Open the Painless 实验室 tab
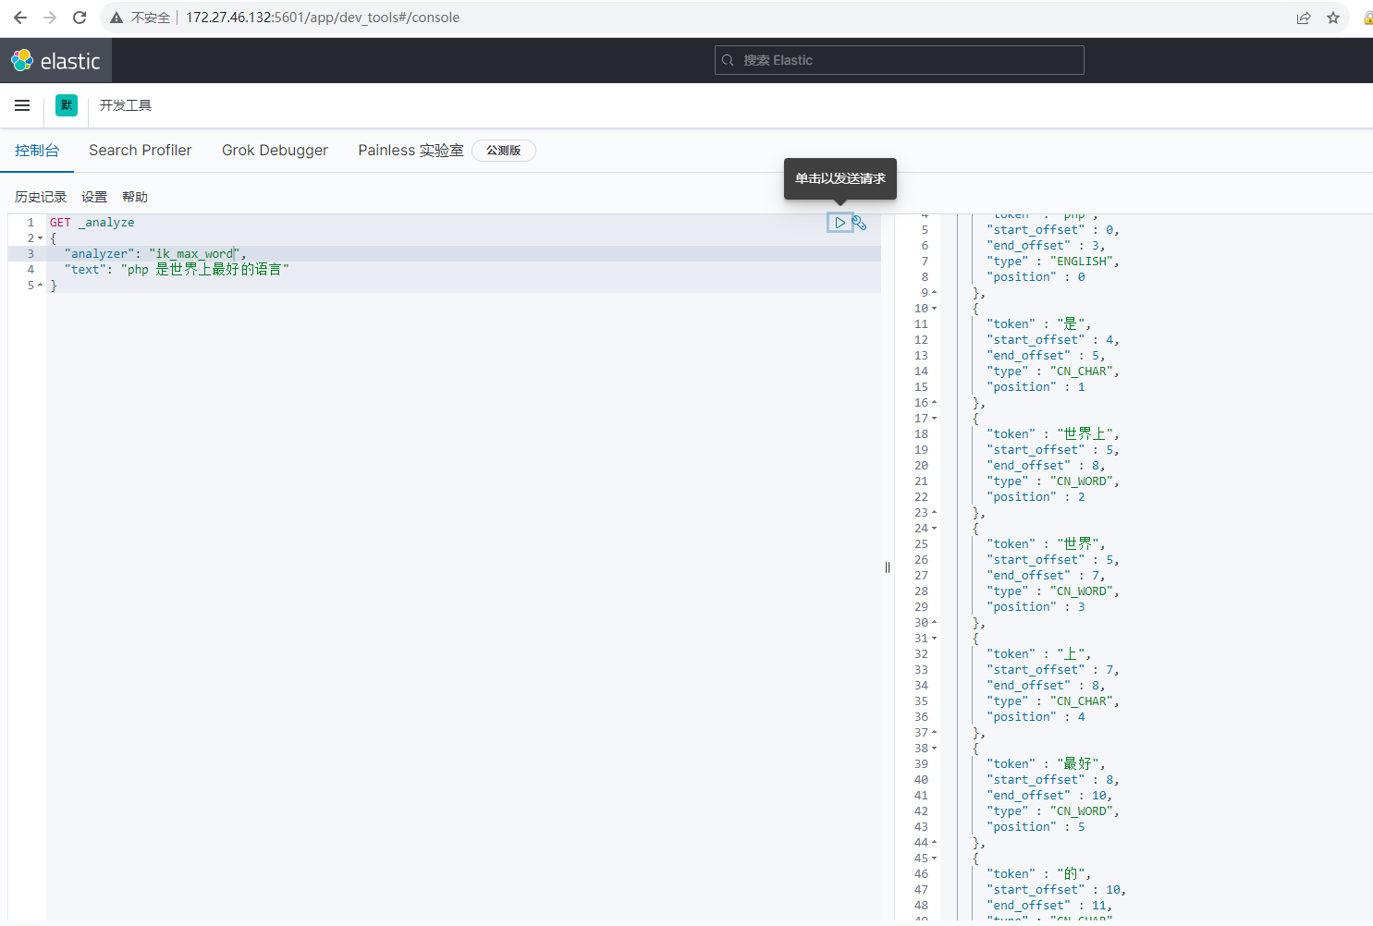Viewport: 1373px width, 926px height. (x=411, y=151)
